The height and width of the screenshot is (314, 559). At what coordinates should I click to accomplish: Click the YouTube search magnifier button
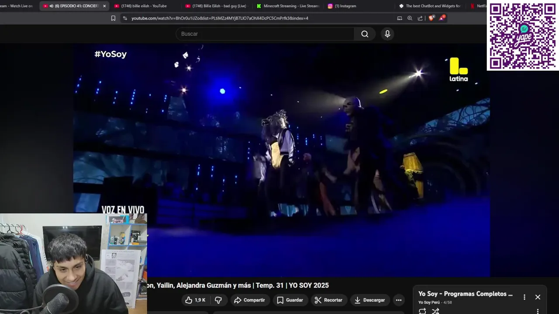click(365, 34)
